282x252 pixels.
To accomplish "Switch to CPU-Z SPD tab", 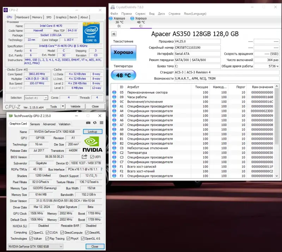I will 49,17.
